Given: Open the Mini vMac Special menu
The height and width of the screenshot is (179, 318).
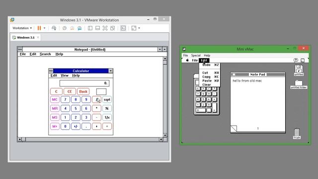Looking at the screenshot, I should (196, 55).
